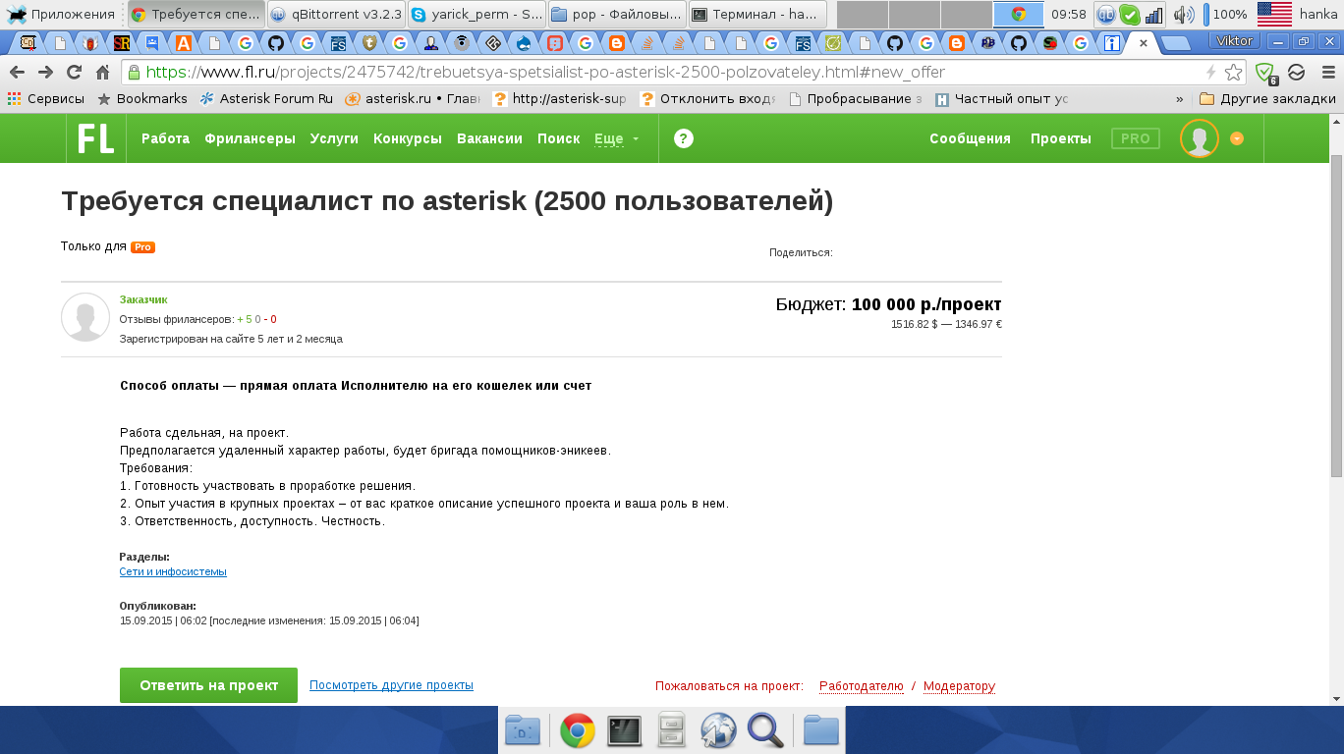This screenshot has height=754, width=1344.
Task: Reload the page with the refresh icon
Action: point(74,73)
